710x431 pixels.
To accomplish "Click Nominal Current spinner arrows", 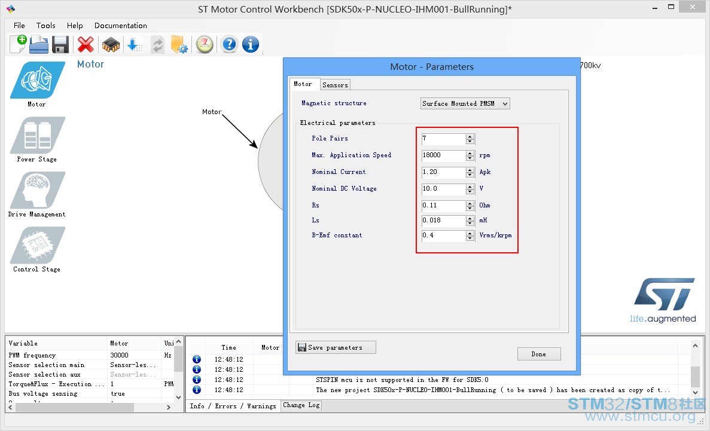I will (470, 172).
